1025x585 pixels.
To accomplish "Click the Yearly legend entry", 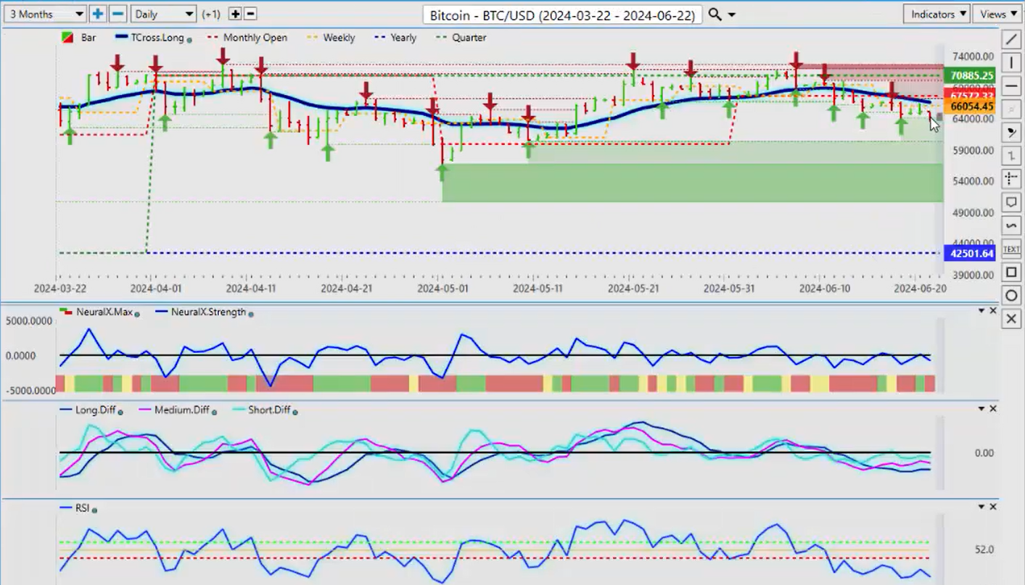I will coord(396,38).
